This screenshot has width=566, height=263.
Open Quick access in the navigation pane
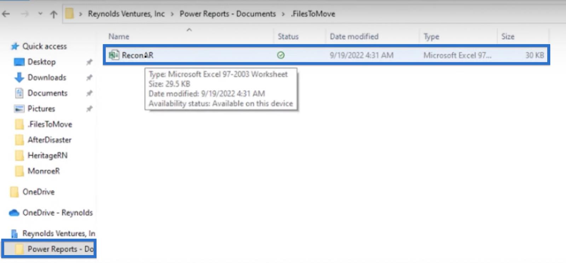[45, 46]
